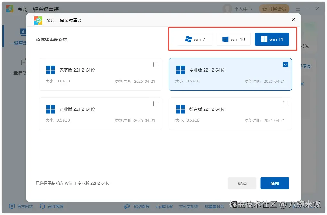Click the main window app logo
The height and width of the screenshot is (215, 327).
click(10, 9)
